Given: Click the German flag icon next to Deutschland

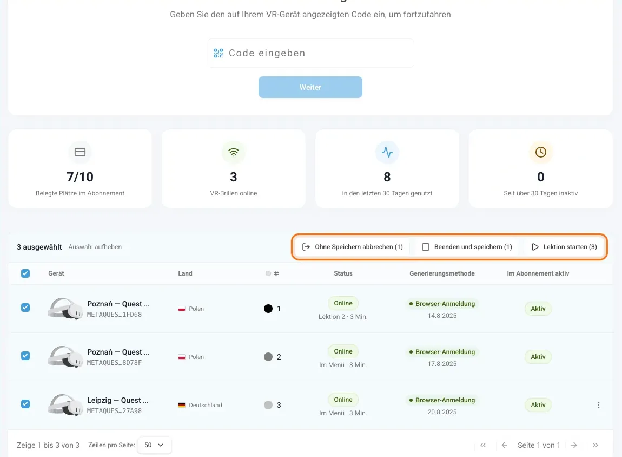Looking at the screenshot, I should coord(182,405).
